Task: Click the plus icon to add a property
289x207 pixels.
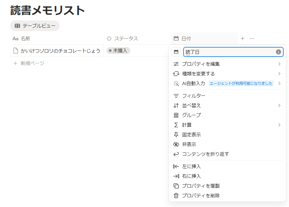Action: pyautogui.click(x=242, y=39)
